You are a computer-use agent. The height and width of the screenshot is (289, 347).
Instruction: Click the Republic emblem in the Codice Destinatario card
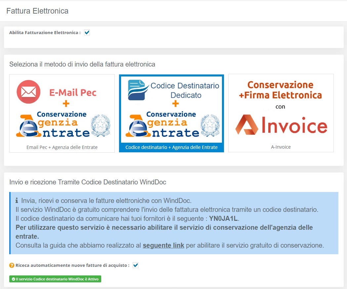pyautogui.click(x=210, y=126)
